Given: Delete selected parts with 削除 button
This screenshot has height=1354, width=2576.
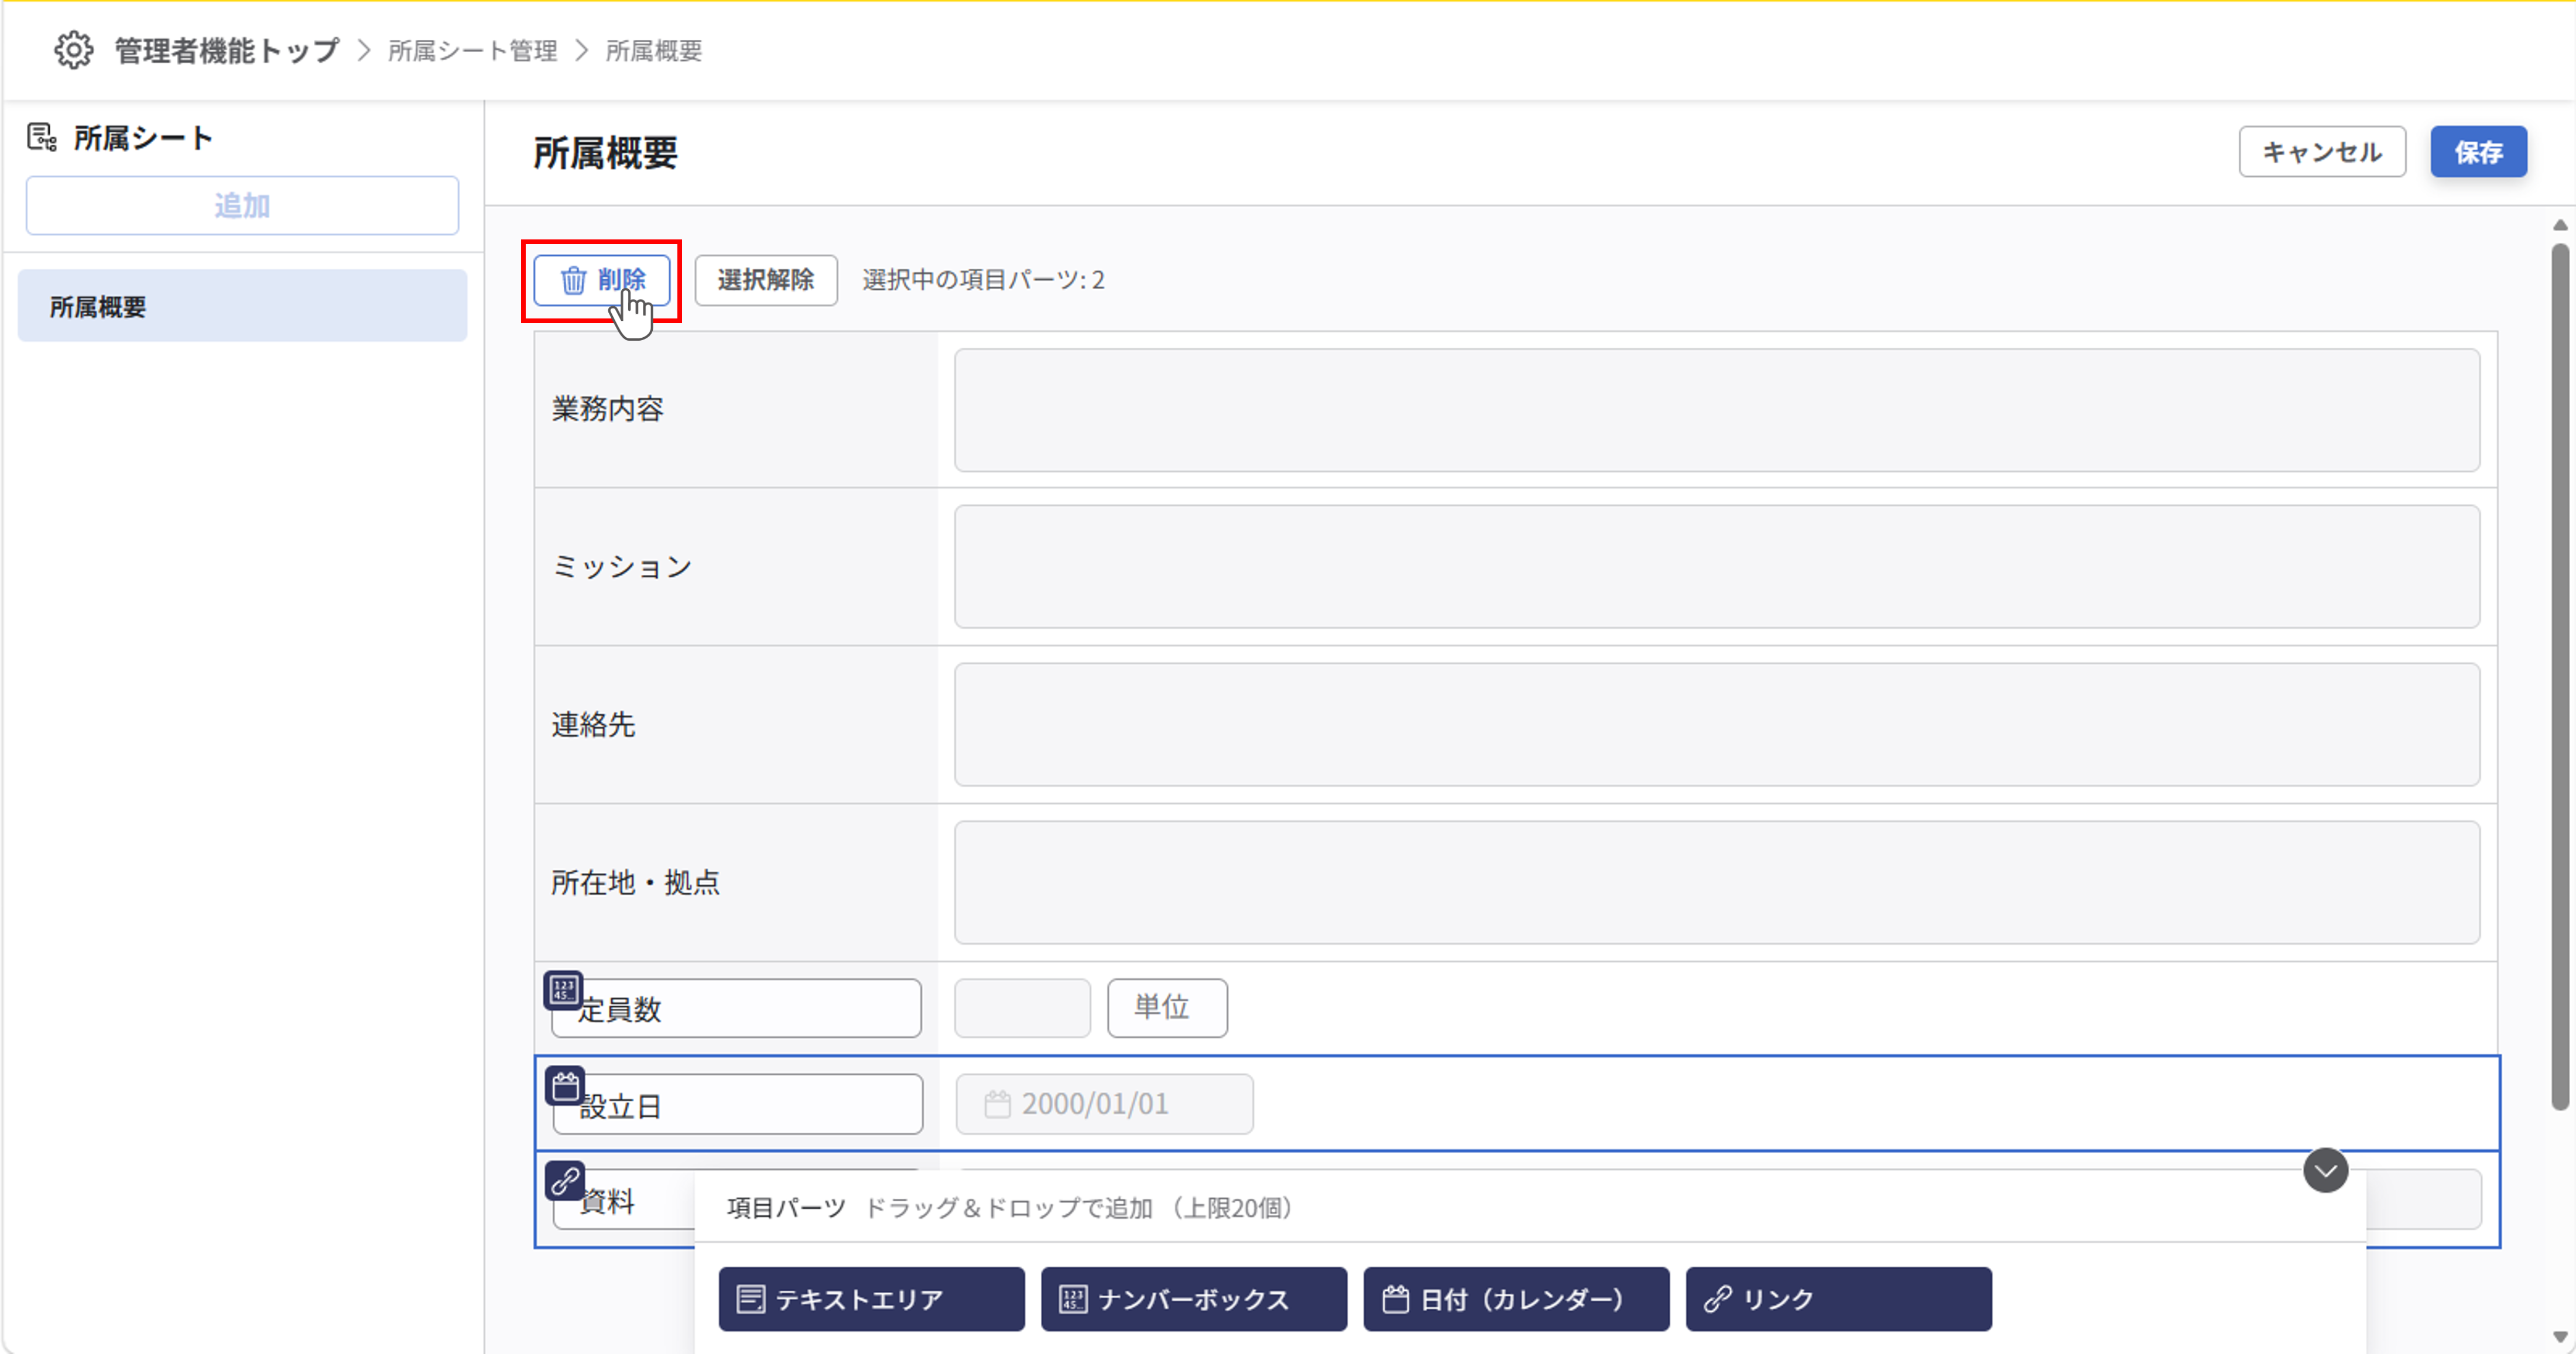Looking at the screenshot, I should [602, 280].
